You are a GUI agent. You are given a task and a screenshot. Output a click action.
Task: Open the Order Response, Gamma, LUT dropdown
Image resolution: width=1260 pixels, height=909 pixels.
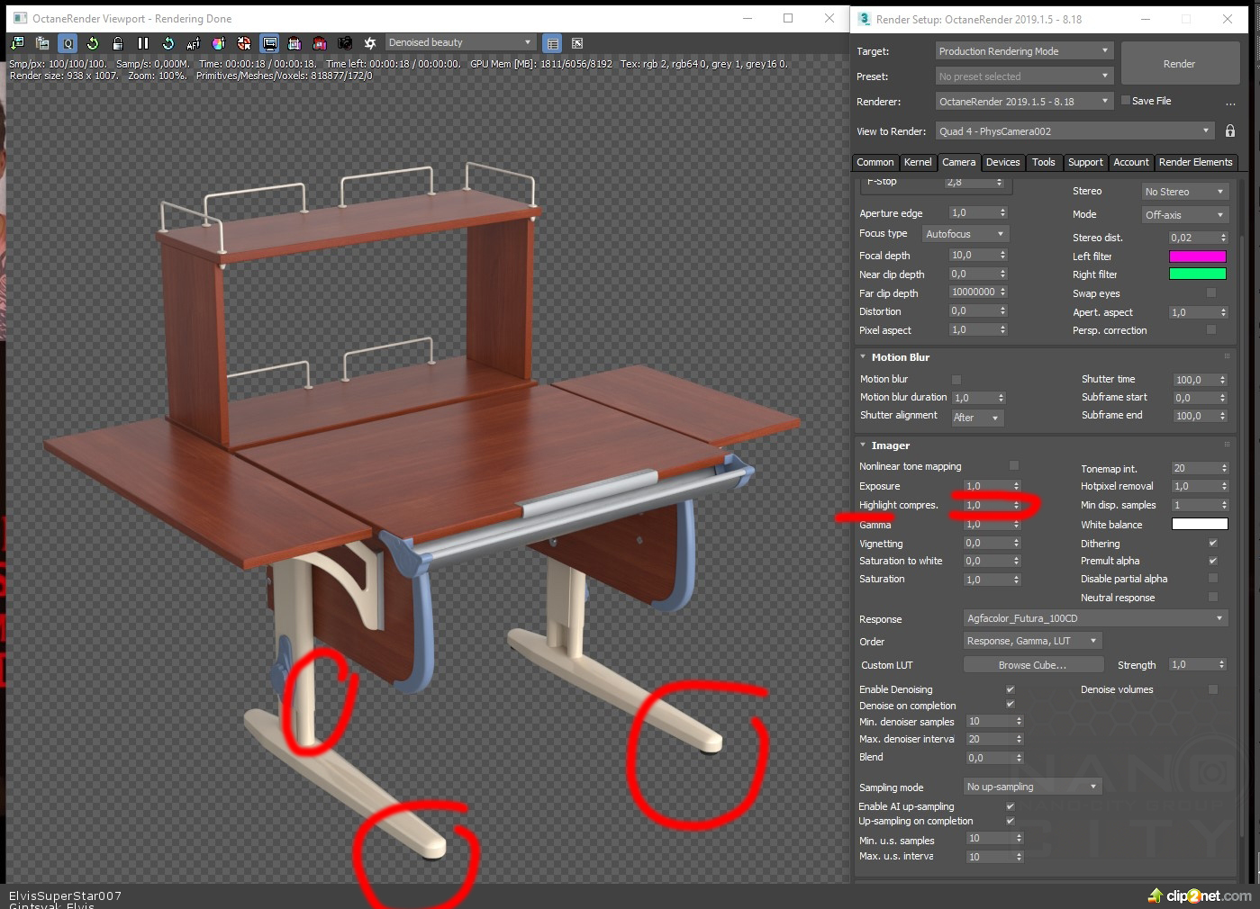click(1032, 641)
